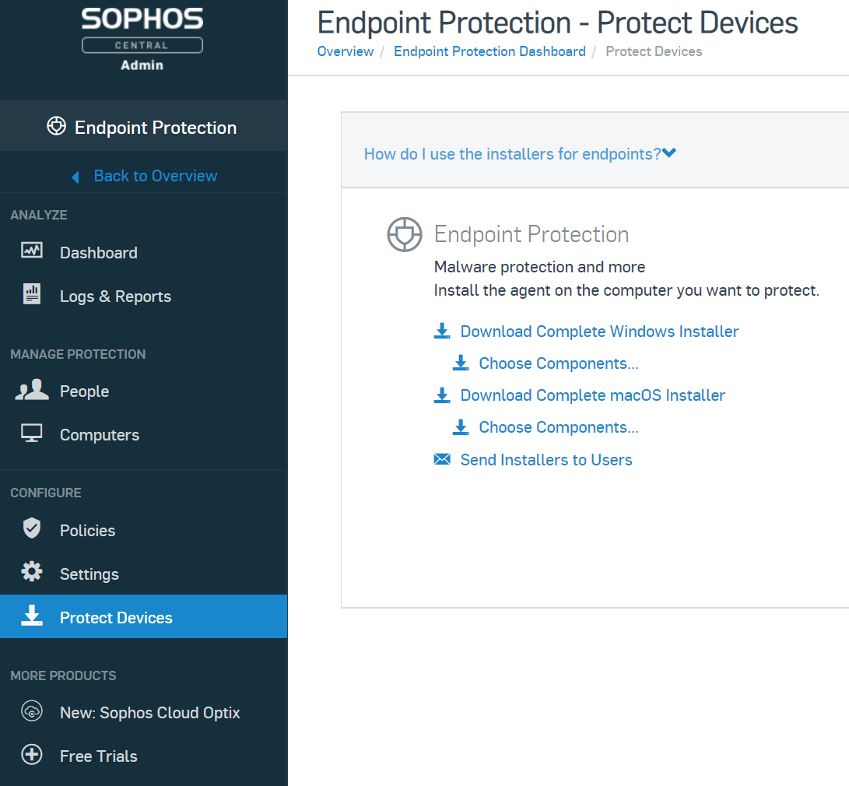Expand the installers help chevron

click(x=669, y=153)
